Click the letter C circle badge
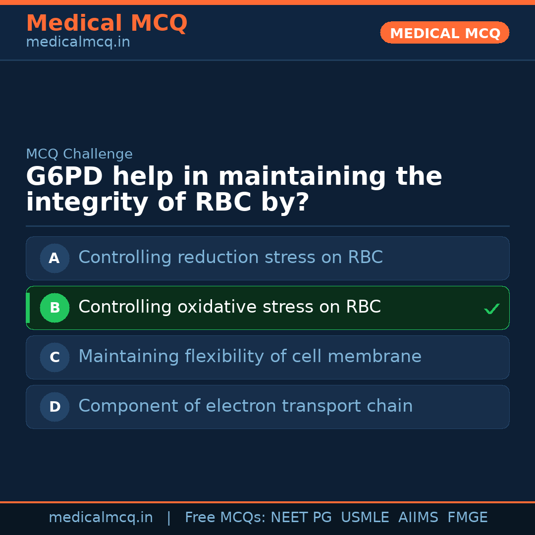535x535 pixels. click(x=54, y=357)
